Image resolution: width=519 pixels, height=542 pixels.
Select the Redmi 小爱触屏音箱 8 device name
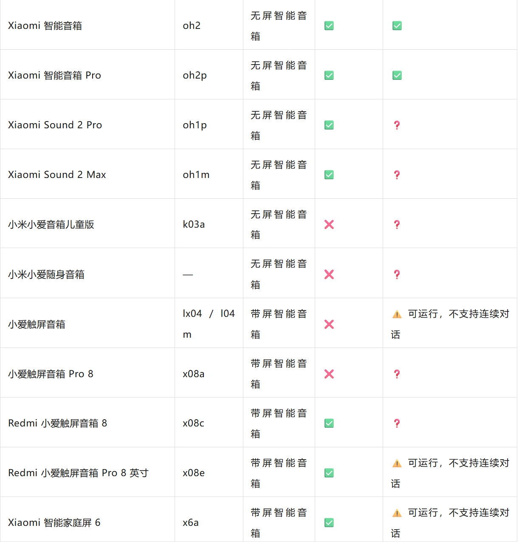click(58, 423)
